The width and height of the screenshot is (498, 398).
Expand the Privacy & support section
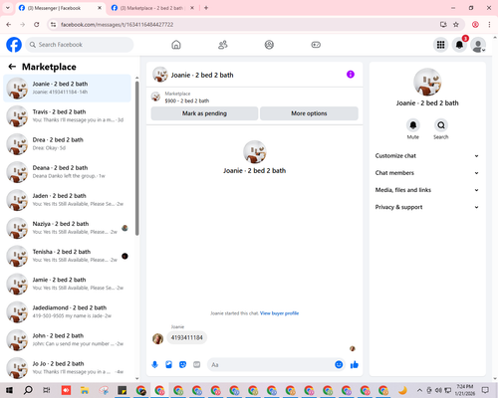pos(427,207)
